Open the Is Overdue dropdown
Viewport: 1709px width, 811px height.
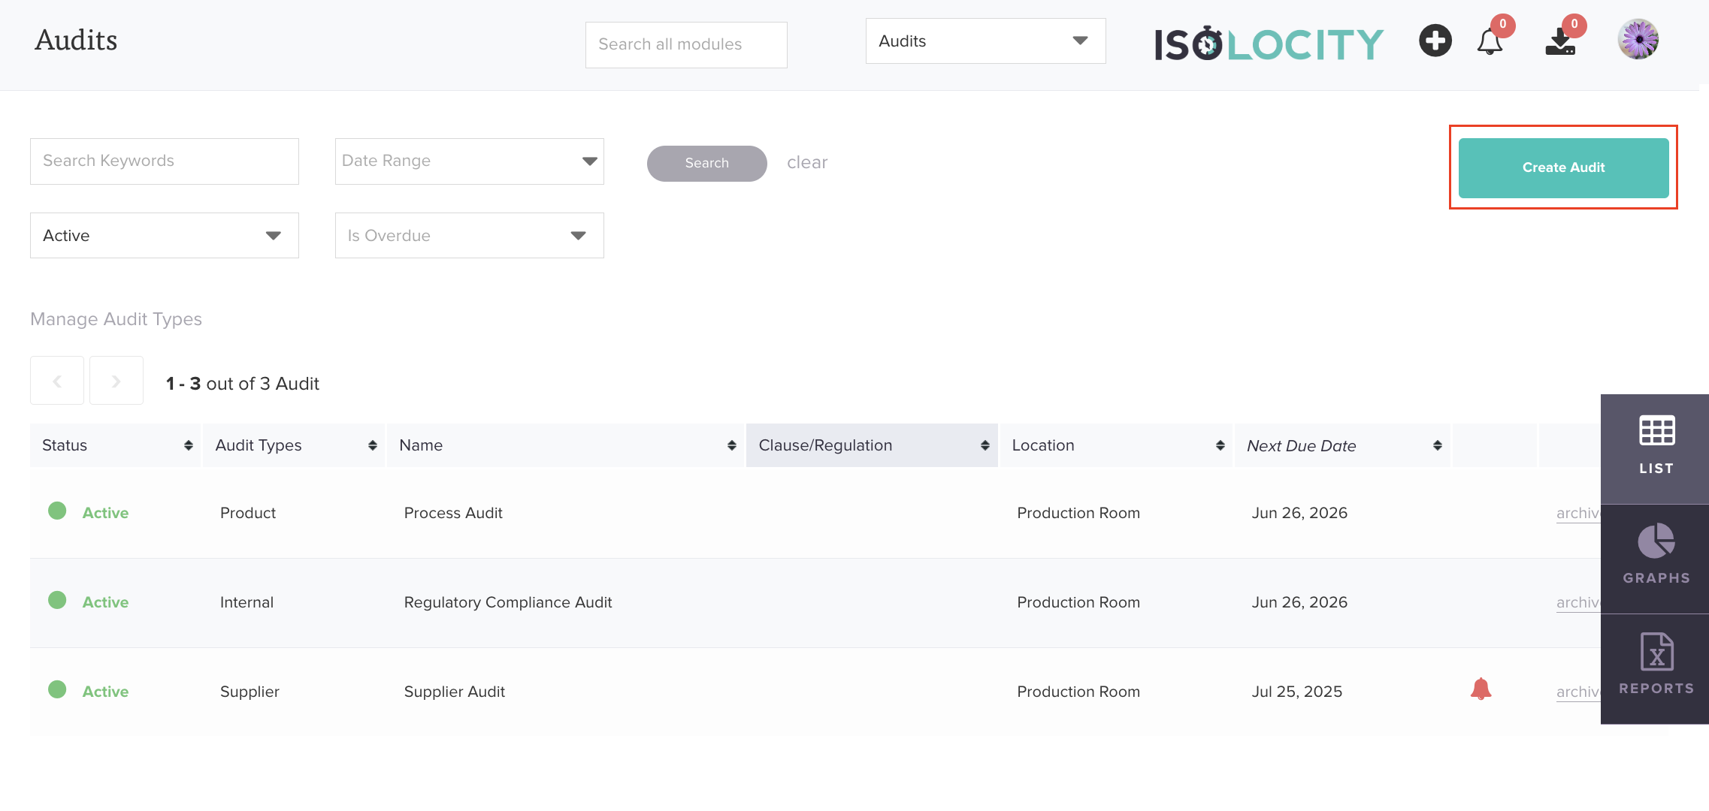pyautogui.click(x=469, y=236)
